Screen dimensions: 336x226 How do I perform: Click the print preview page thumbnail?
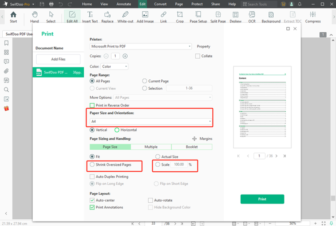click(x=262, y=107)
